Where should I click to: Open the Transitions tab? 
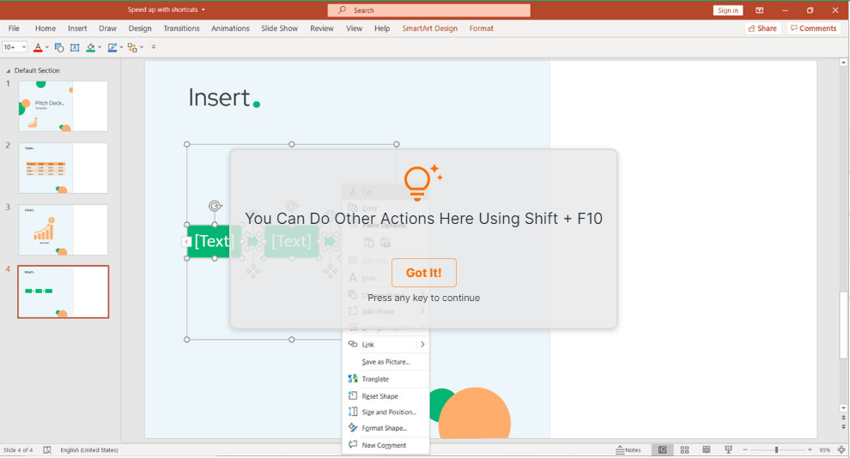click(181, 28)
